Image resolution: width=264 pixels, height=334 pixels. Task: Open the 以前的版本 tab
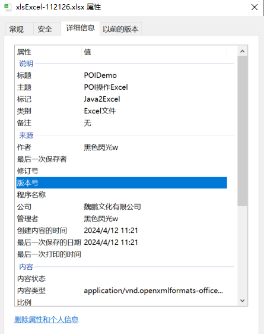(x=120, y=29)
